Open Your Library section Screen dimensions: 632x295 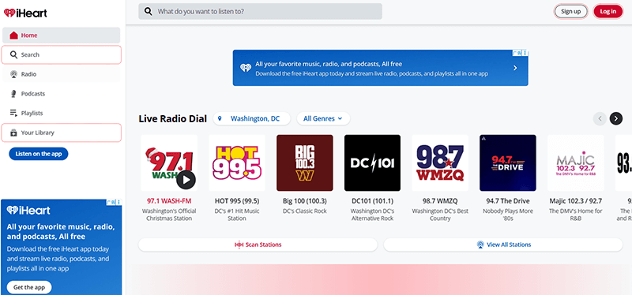point(62,133)
